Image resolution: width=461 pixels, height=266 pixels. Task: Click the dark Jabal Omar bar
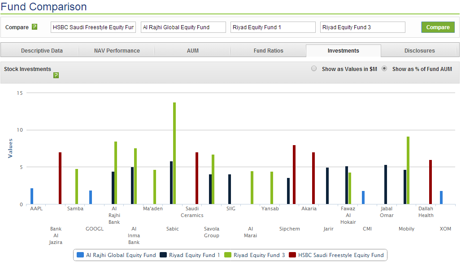pyautogui.click(x=386, y=184)
